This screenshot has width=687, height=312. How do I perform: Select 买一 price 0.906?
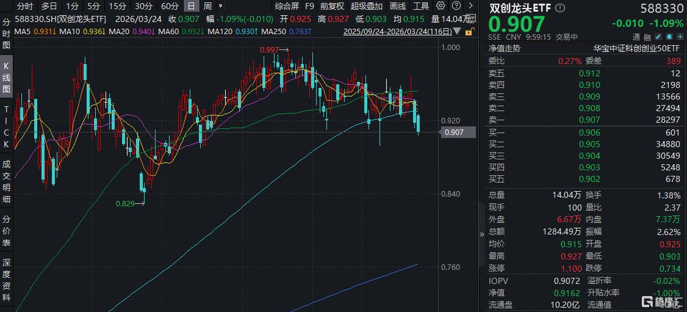pyautogui.click(x=590, y=132)
